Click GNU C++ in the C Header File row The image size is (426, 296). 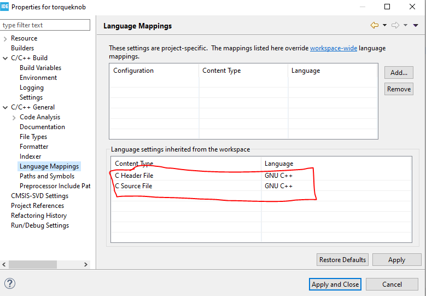[278, 176]
